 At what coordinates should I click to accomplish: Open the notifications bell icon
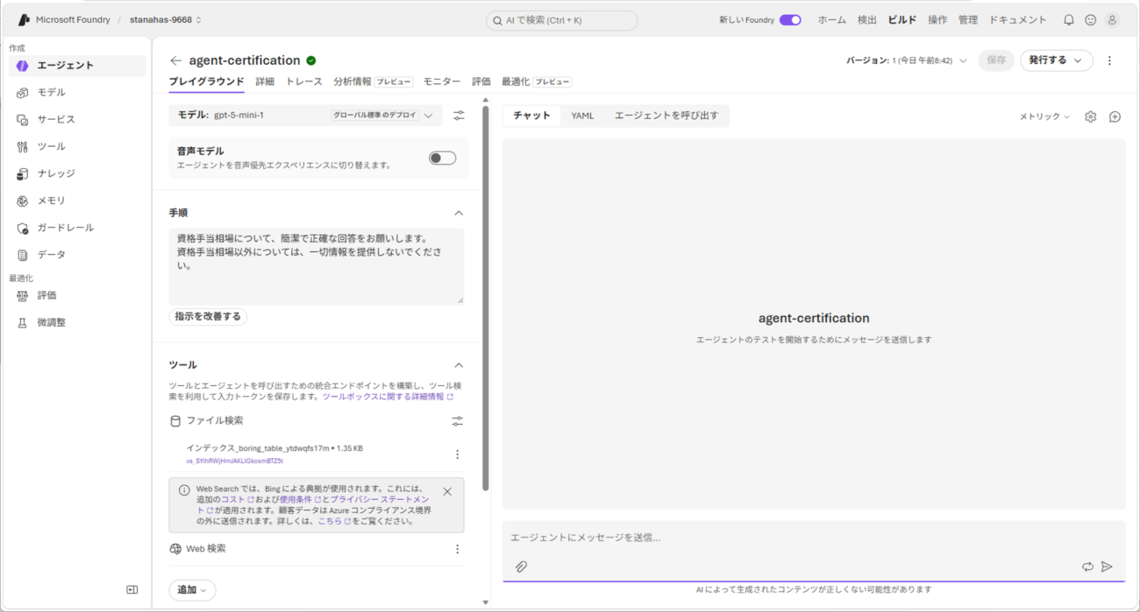(1068, 19)
